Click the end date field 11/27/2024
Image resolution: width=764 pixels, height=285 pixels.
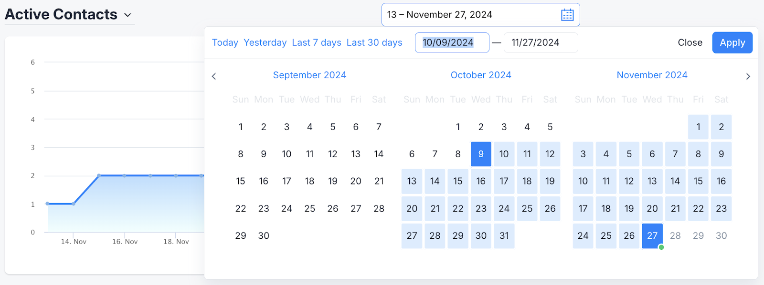click(x=541, y=42)
